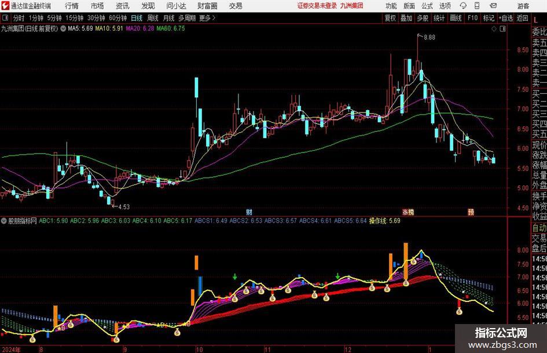Click the 预 forecast marker on chart
This screenshot has height=353, width=547.
[471, 212]
